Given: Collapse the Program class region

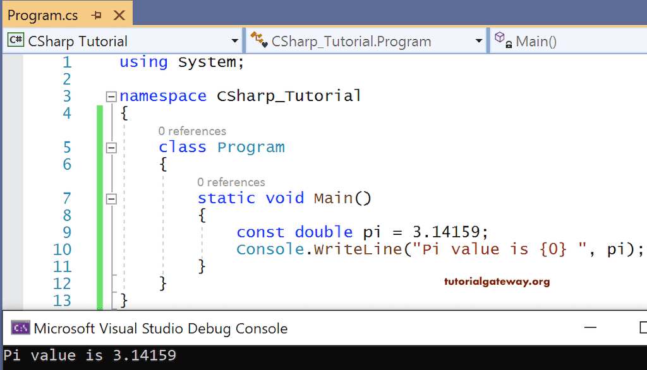Looking at the screenshot, I should 111,147.
